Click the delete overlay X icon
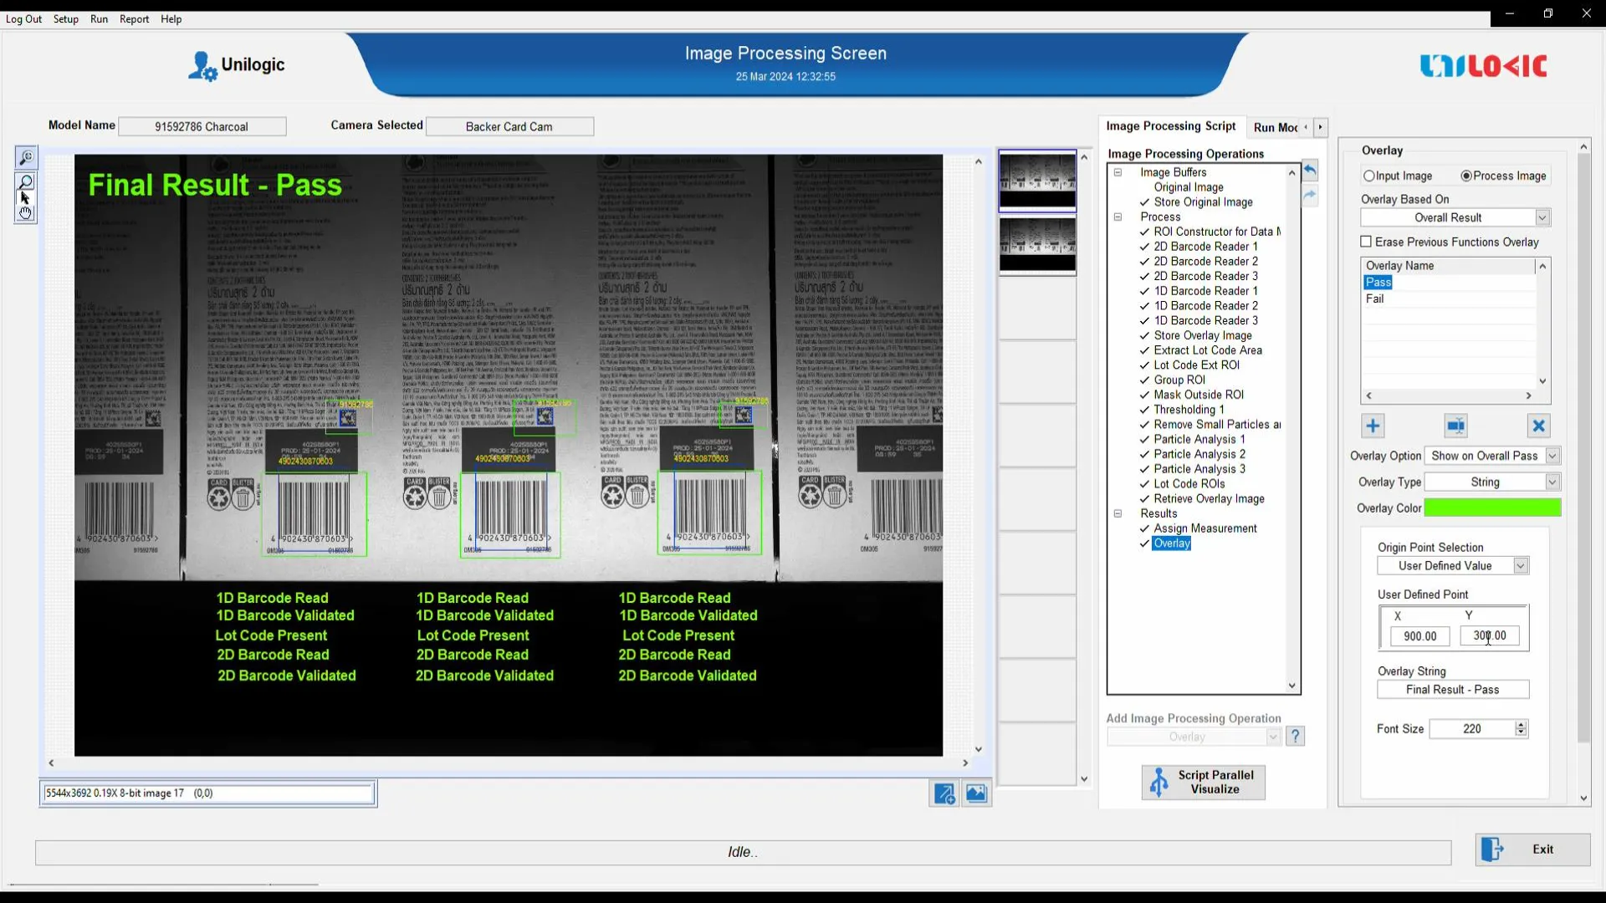The image size is (1606, 903). click(x=1538, y=426)
